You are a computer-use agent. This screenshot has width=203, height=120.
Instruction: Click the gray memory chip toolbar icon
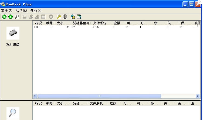pyautogui.click(x=65, y=17)
